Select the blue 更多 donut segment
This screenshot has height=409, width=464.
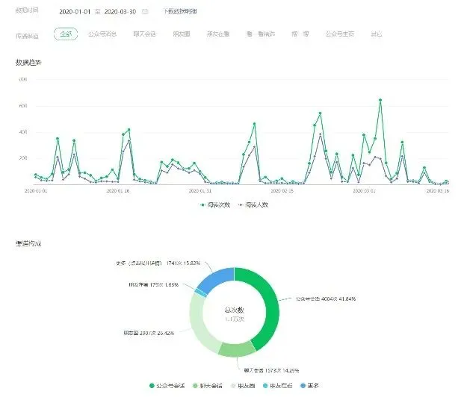(x=217, y=277)
